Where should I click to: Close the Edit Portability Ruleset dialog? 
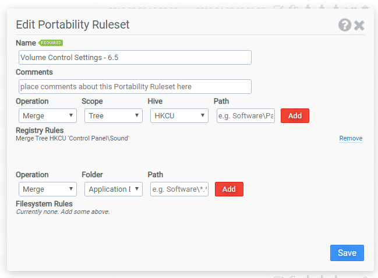pyautogui.click(x=359, y=25)
